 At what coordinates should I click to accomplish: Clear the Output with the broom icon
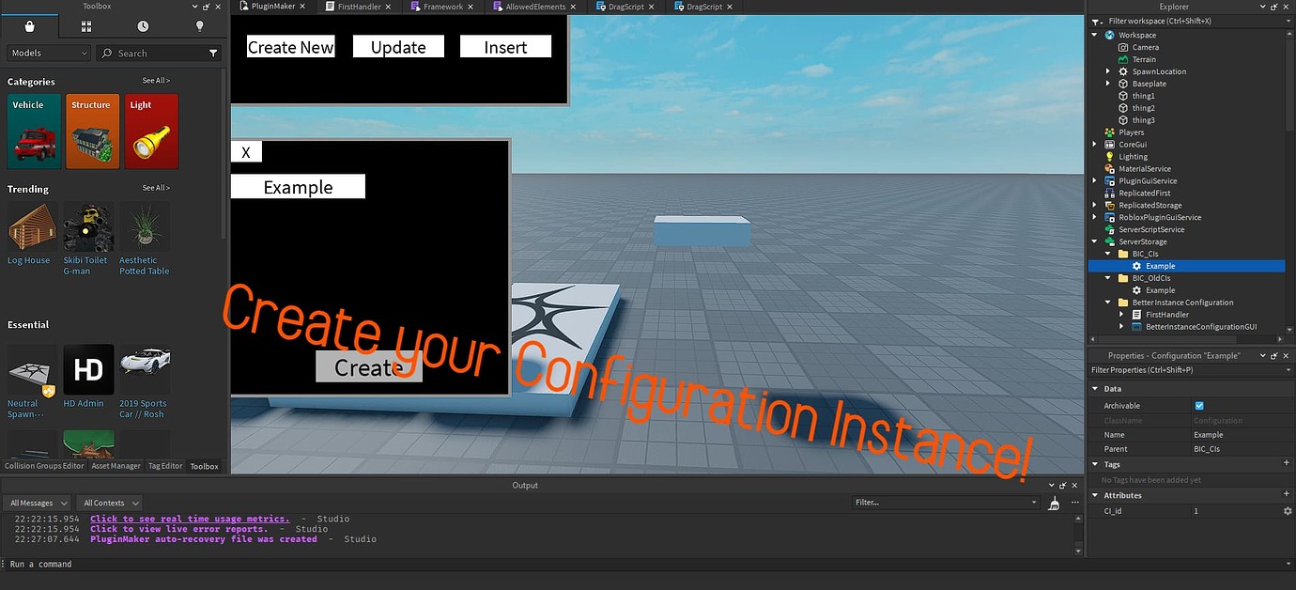click(x=1054, y=502)
